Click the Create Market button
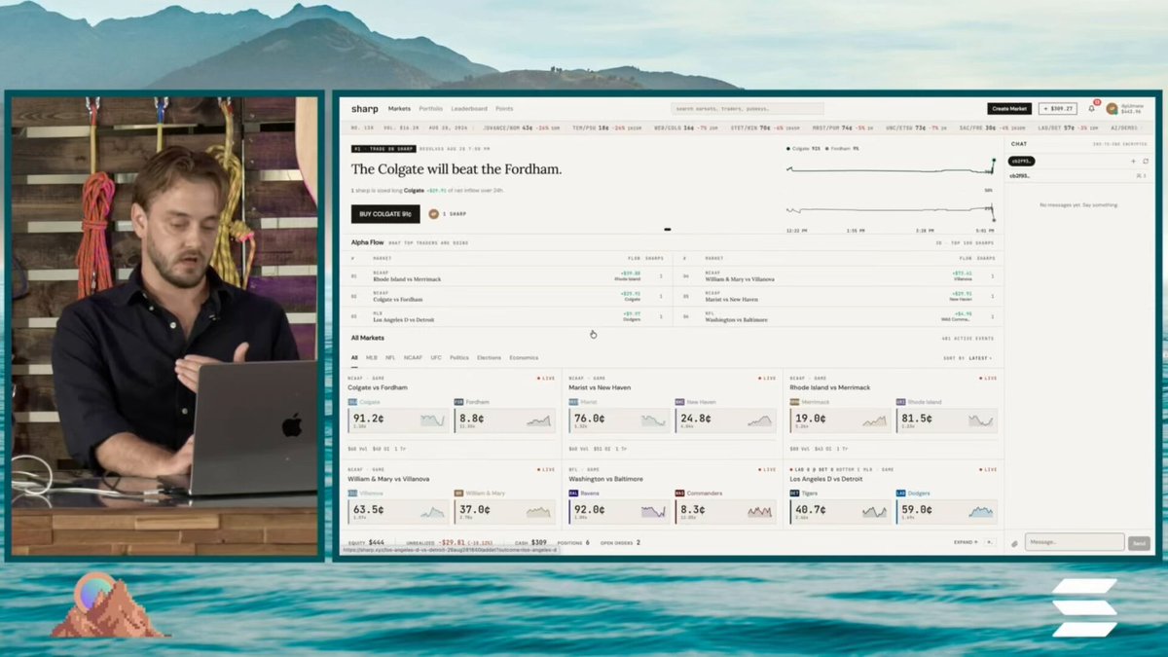The height and width of the screenshot is (657, 1168). pyautogui.click(x=1009, y=109)
